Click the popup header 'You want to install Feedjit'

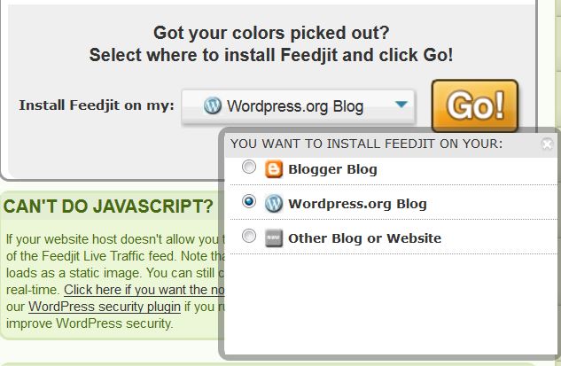[366, 144]
